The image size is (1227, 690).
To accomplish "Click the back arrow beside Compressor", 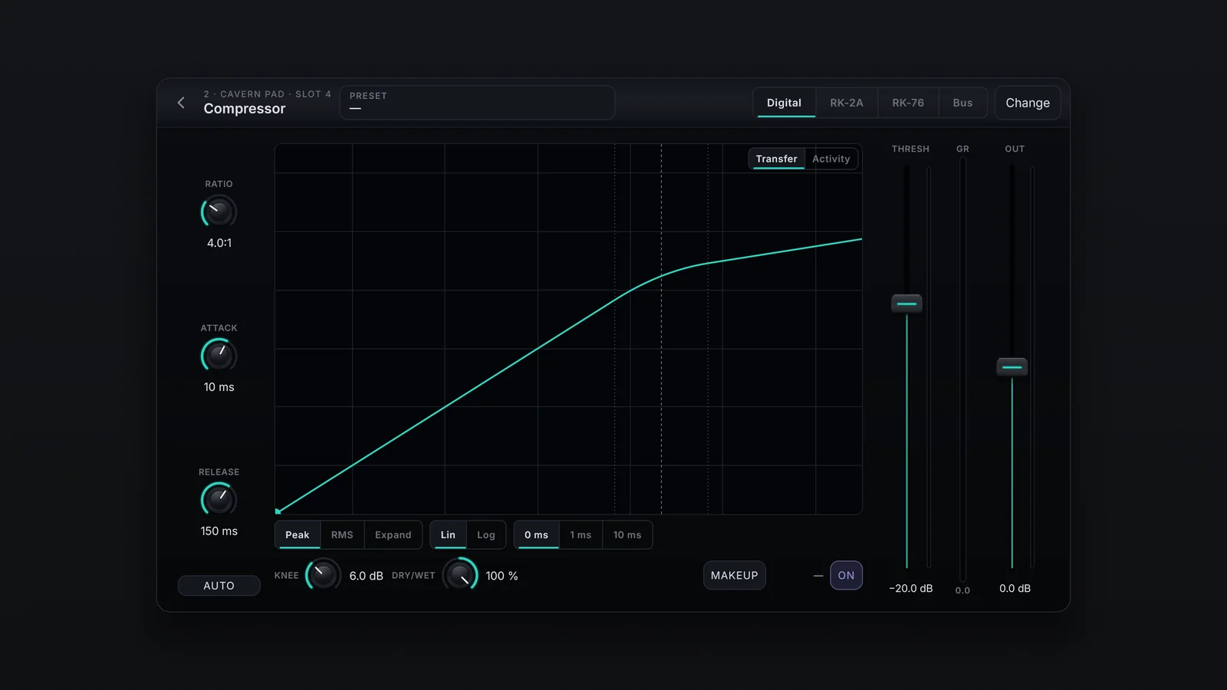I will (181, 103).
